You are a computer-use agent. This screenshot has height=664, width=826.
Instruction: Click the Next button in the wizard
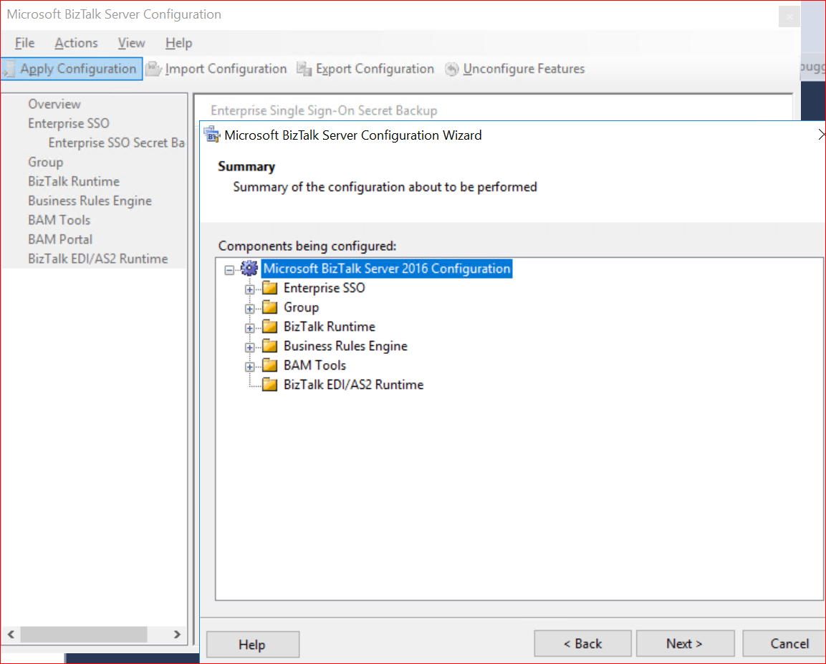pyautogui.click(x=684, y=643)
